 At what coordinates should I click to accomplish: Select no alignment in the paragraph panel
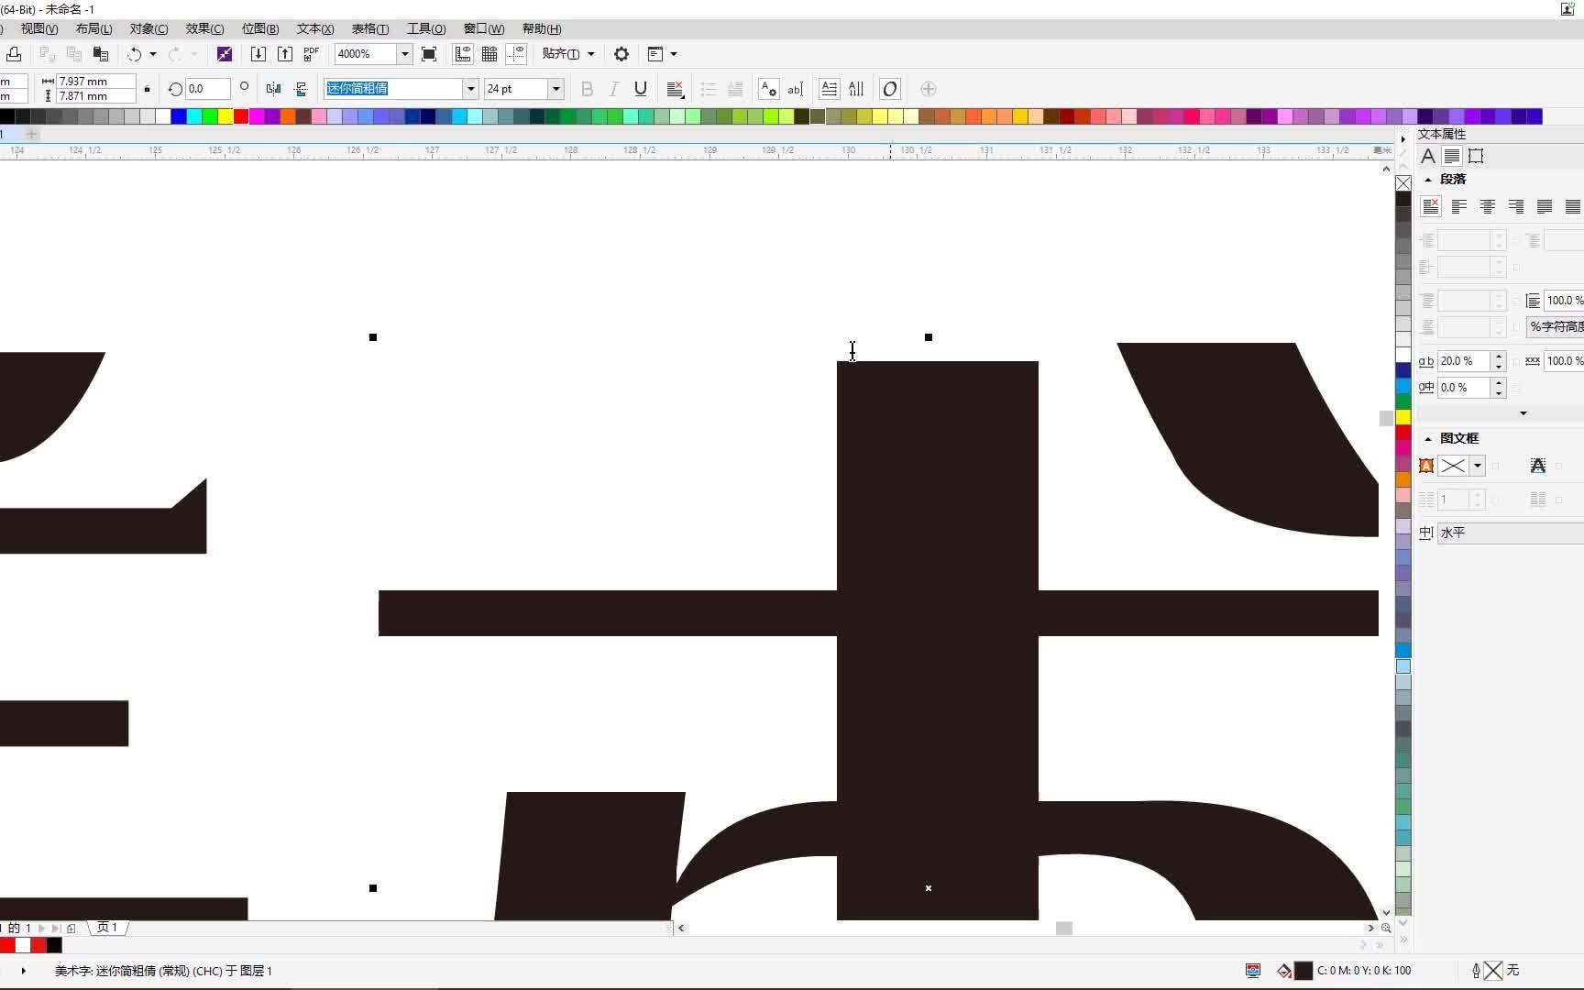point(1431,206)
